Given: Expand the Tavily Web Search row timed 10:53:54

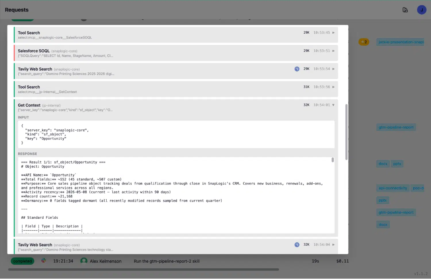Looking at the screenshot, I should (x=333, y=69).
